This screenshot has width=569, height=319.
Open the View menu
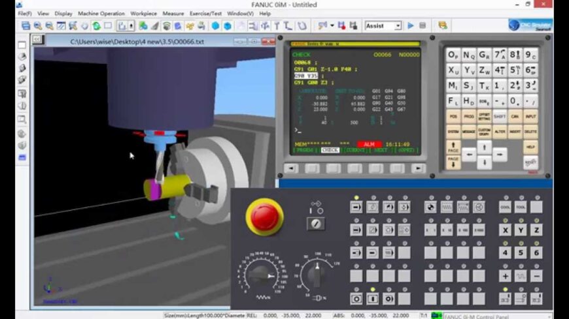pos(43,14)
